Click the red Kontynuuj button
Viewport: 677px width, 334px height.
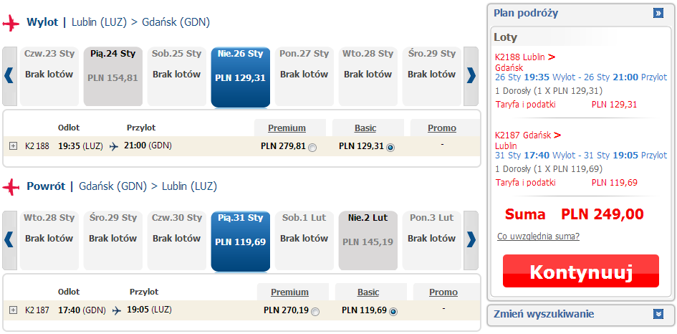click(x=581, y=271)
